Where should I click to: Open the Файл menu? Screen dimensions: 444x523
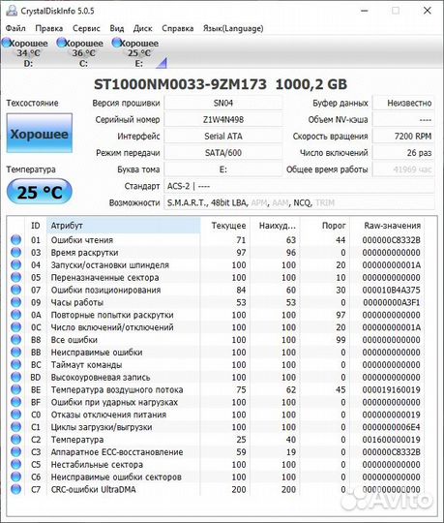pos(15,28)
